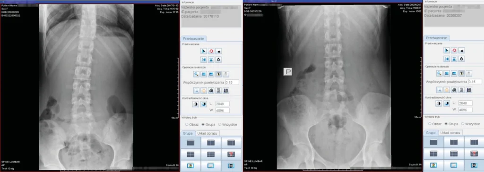Click window preset icon beside invert in 2017 panel
Image resolution: width=484 pixels, height=172 pixels.
point(203,104)
